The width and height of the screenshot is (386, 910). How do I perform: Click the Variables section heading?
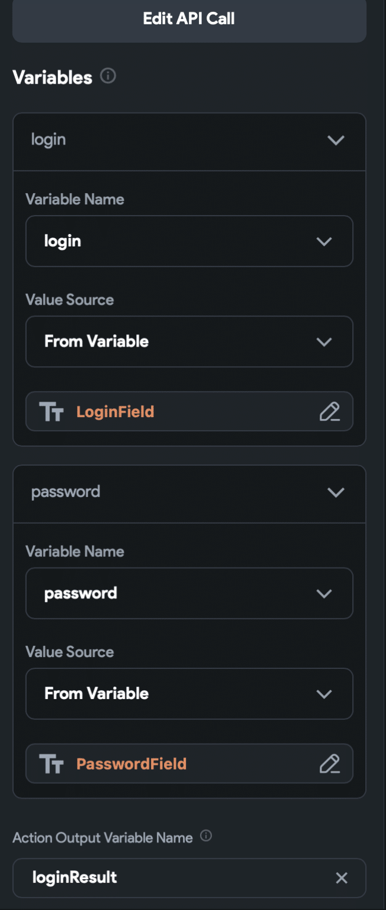click(53, 78)
